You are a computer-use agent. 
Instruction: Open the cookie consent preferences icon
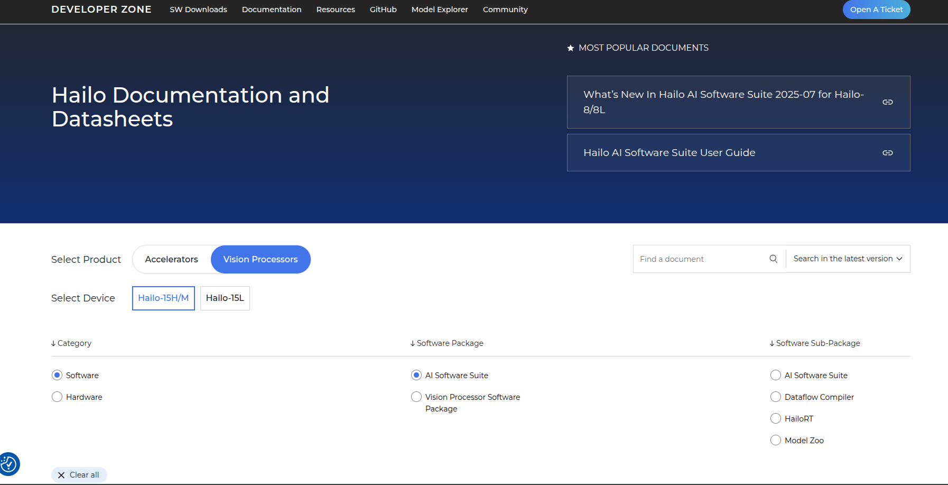(x=9, y=464)
